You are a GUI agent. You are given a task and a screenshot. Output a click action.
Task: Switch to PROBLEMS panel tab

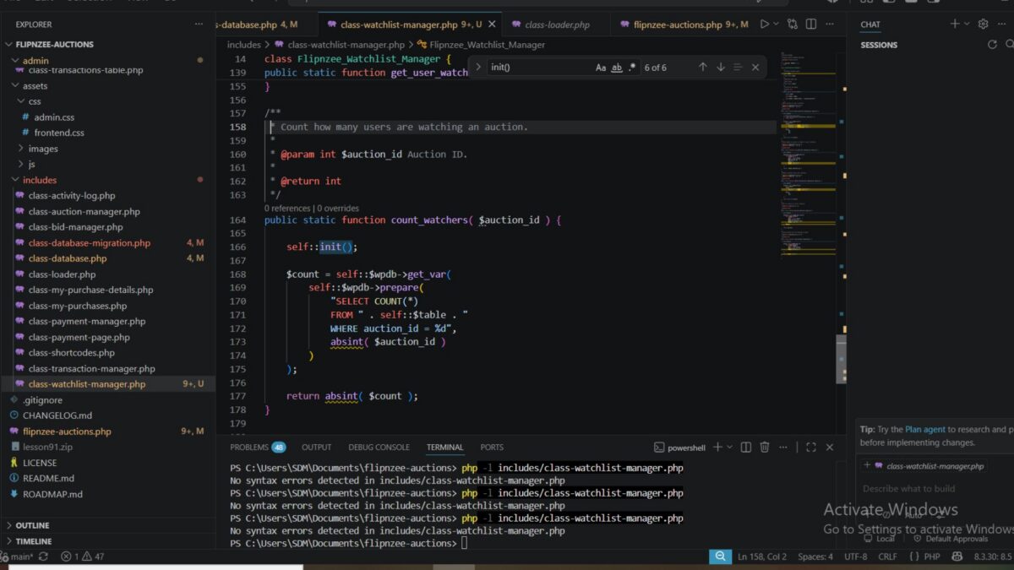coord(257,448)
